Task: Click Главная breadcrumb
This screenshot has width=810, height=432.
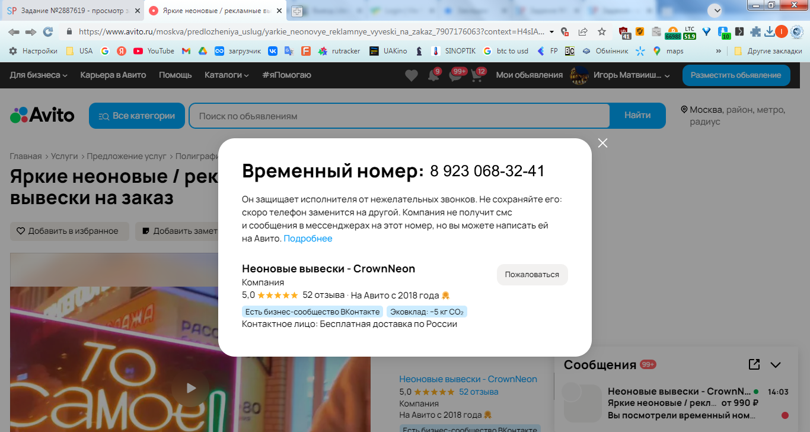Action: click(25, 157)
